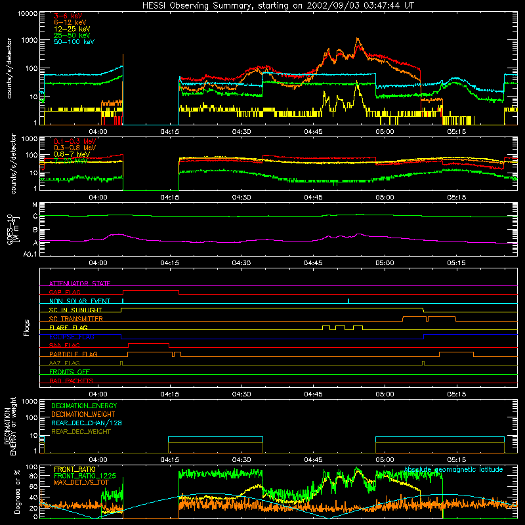The image size is (525, 525).
Task: Select the cyan "50-100 keV" legend label
Action: tap(74, 41)
